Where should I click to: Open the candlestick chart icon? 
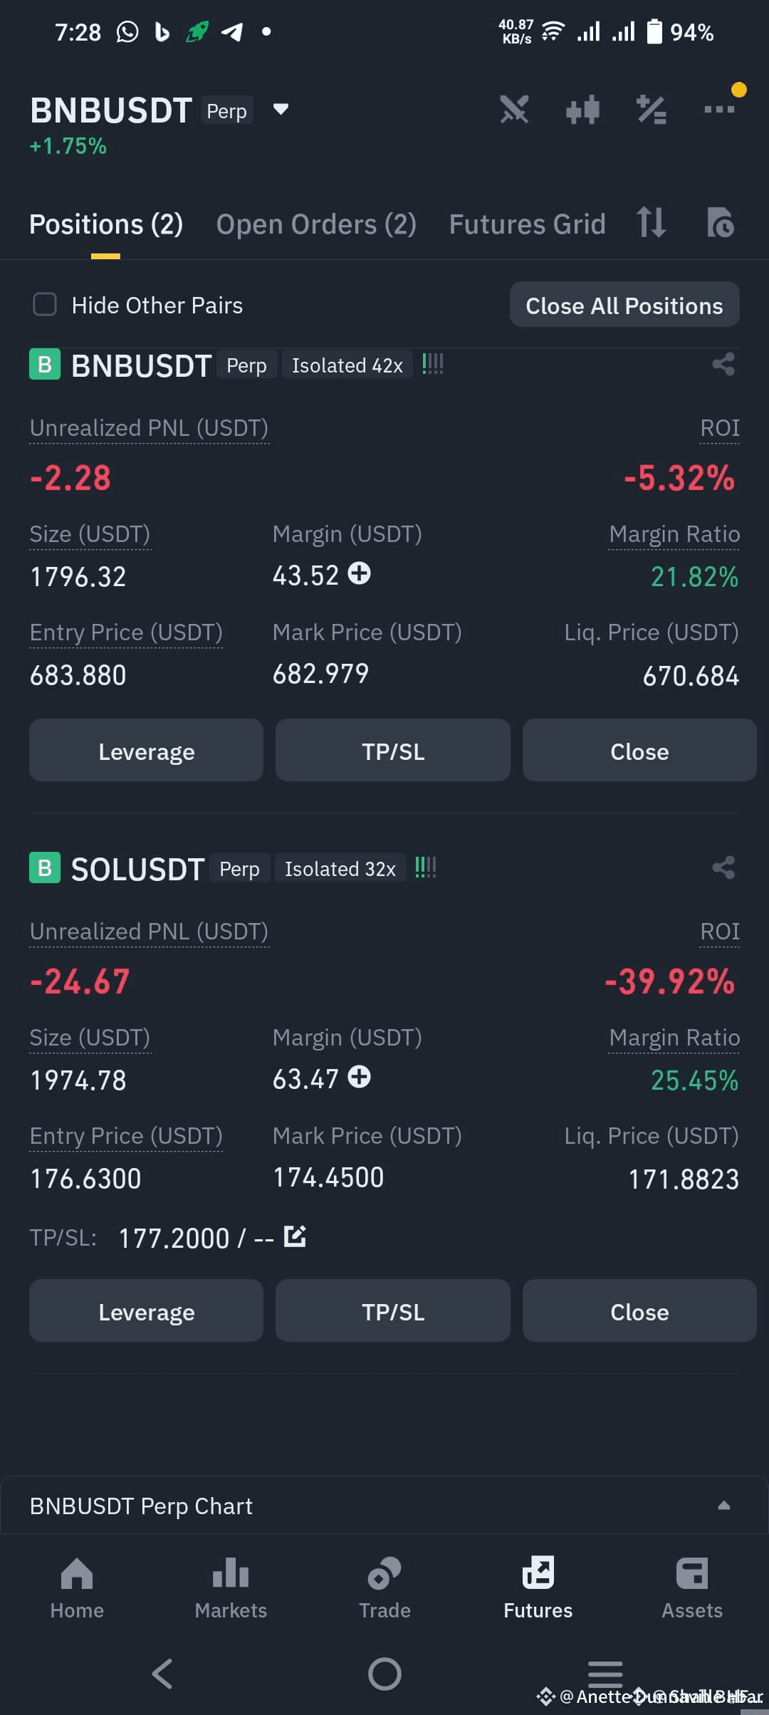coord(582,110)
